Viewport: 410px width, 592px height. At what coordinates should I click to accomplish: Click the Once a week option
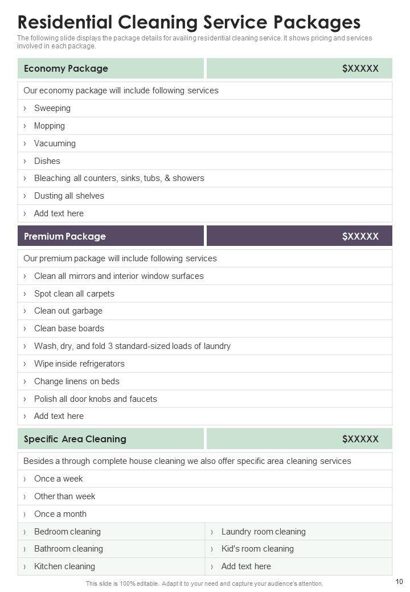[58, 479]
